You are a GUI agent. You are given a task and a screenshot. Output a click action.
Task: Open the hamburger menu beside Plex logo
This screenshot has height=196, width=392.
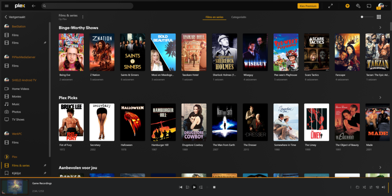7,6
